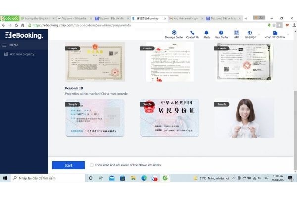Click the Contact Us label
Viewport: 297px width, 198px height.
192,37
